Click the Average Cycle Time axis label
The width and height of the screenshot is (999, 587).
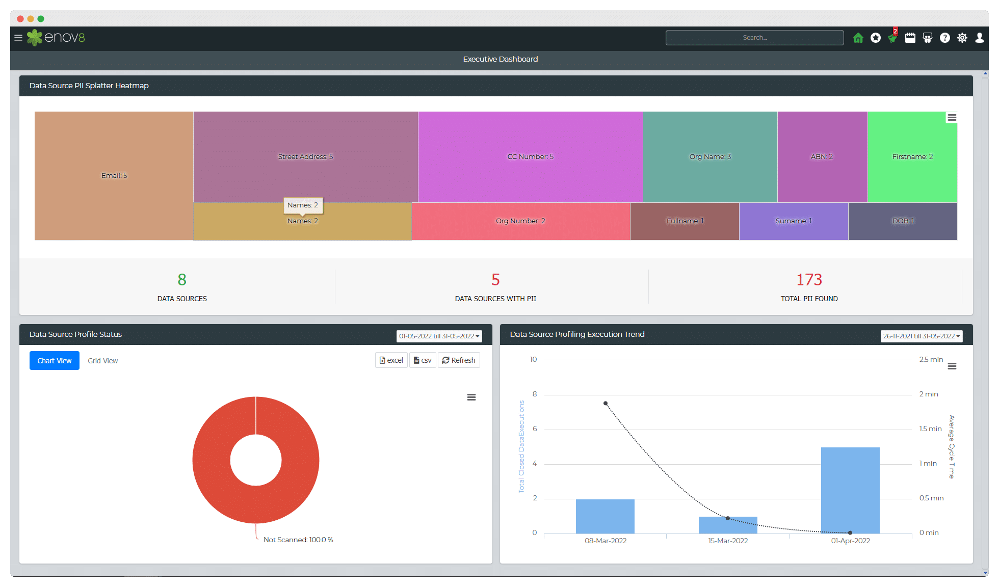(x=951, y=447)
